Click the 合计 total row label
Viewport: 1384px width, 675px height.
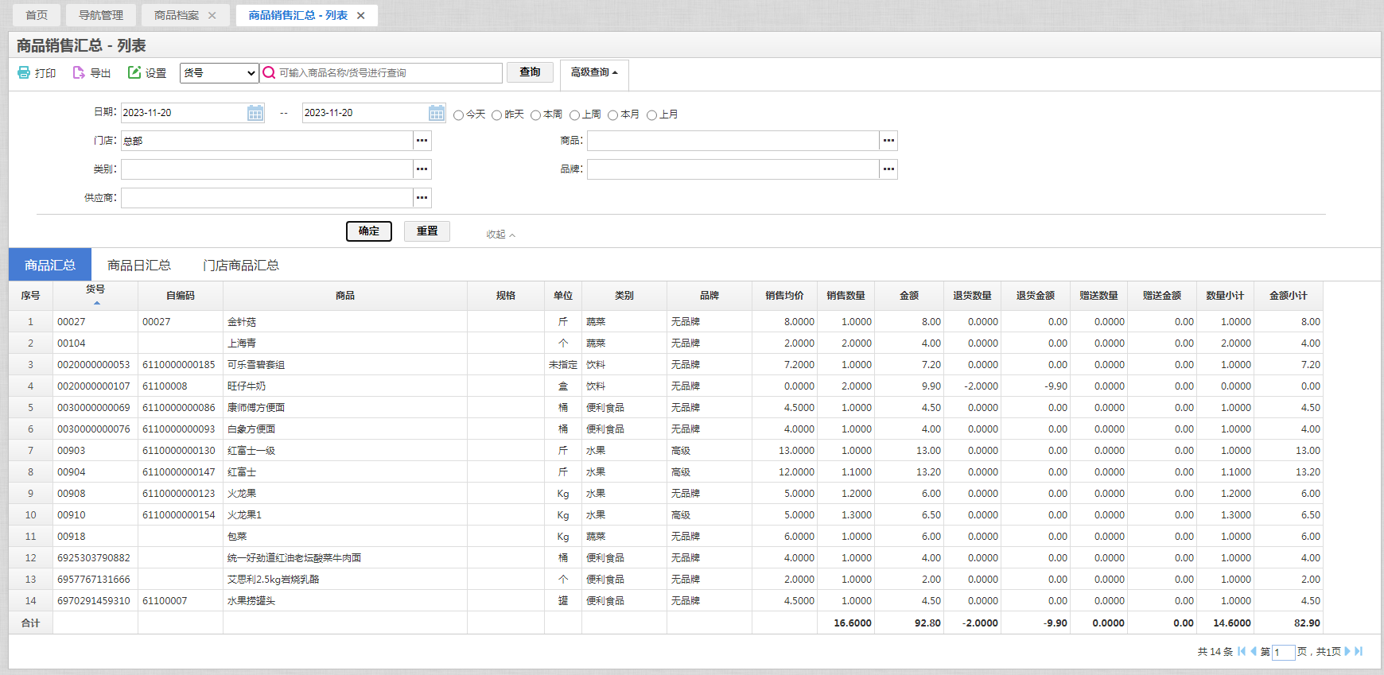pos(30,623)
